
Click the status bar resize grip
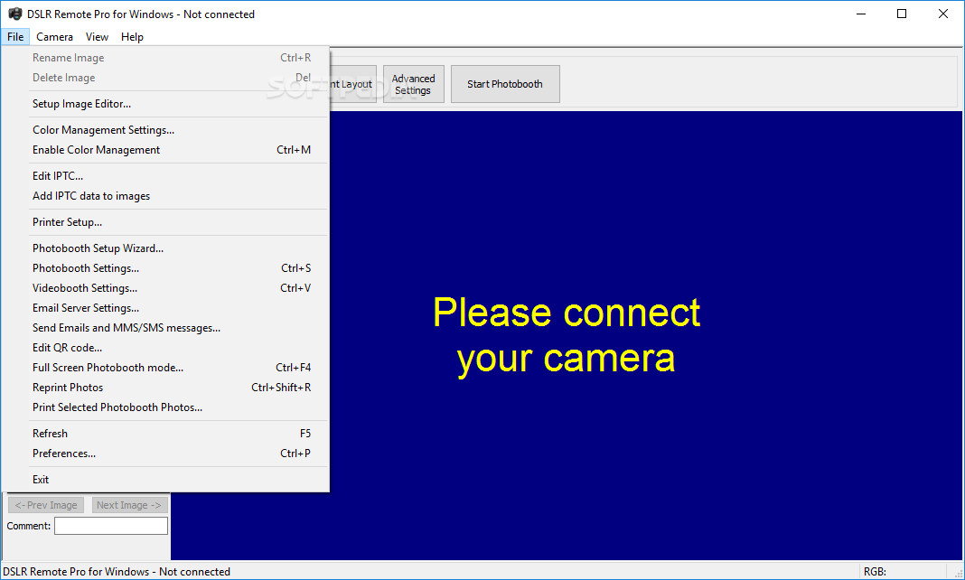tap(959, 573)
